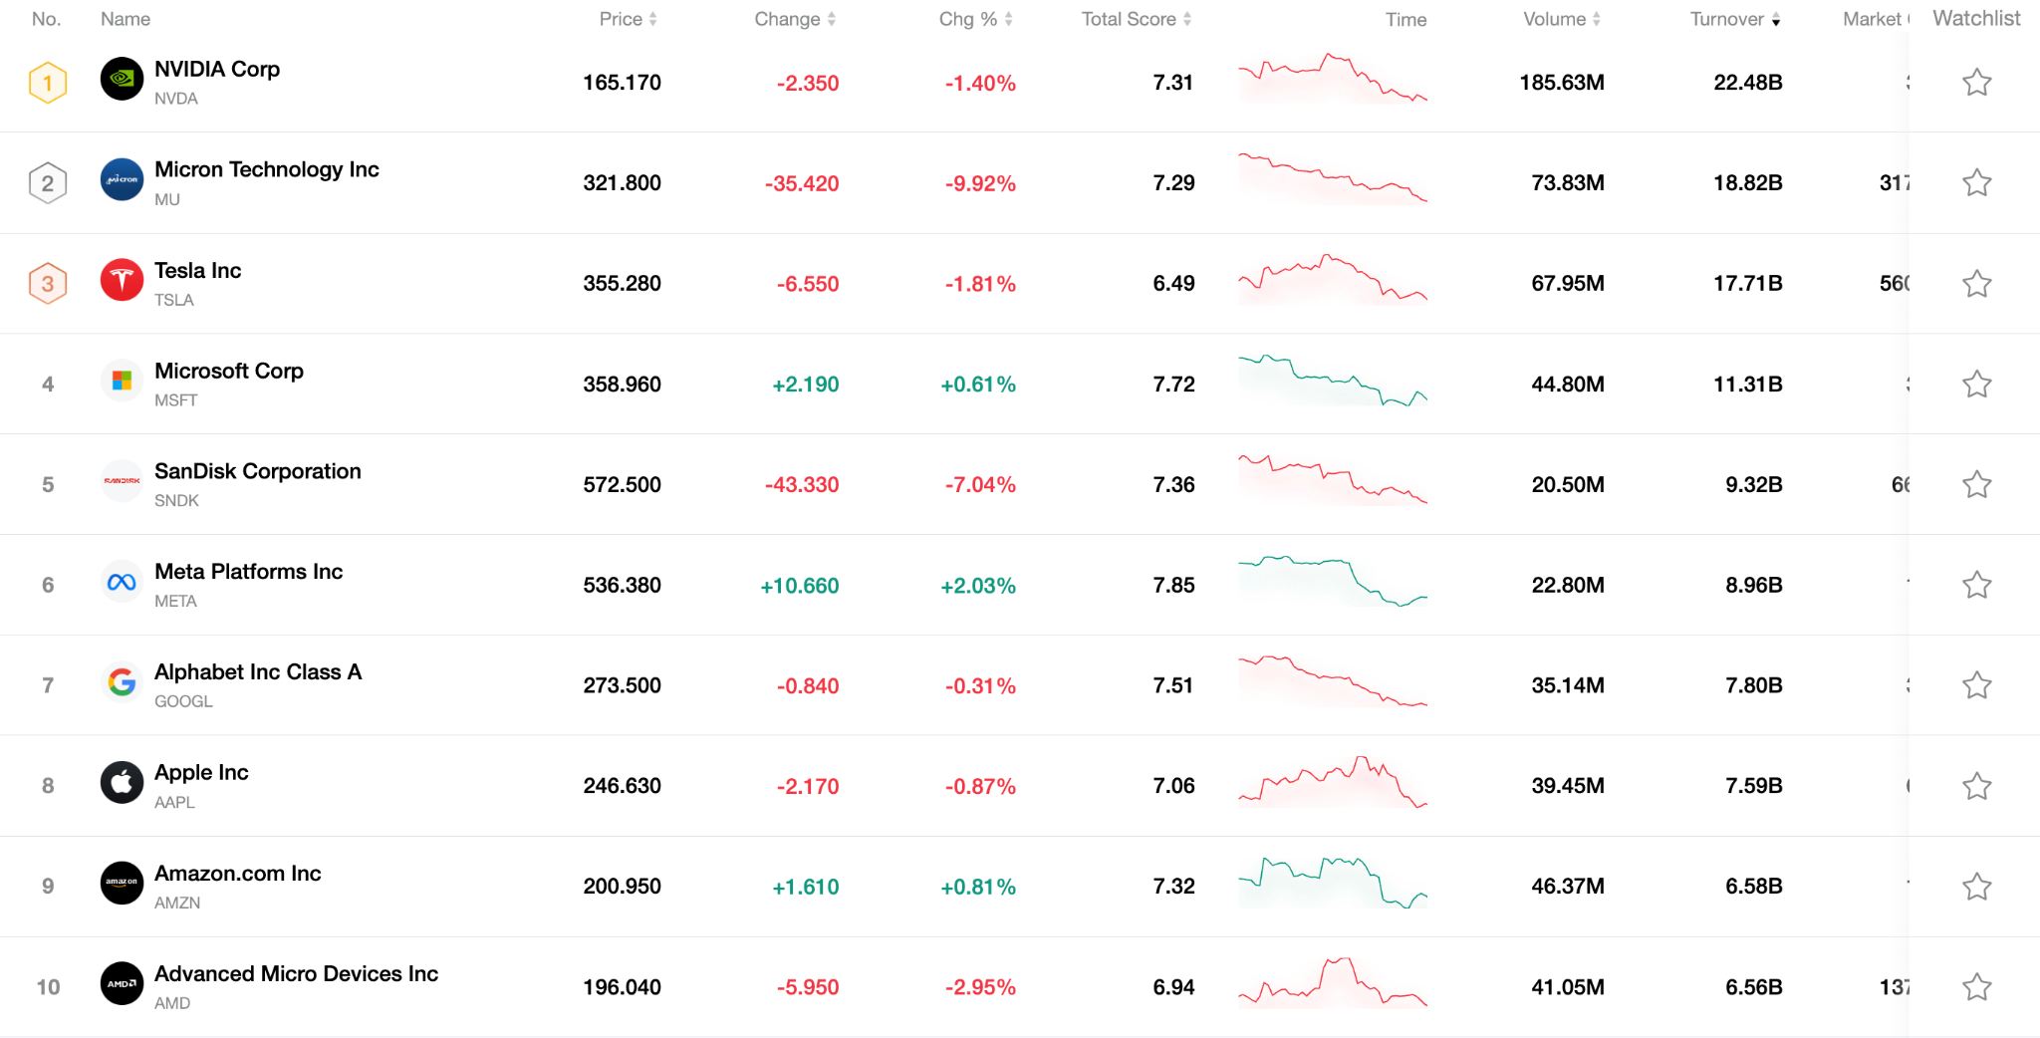Click the Apple logo icon

(122, 785)
